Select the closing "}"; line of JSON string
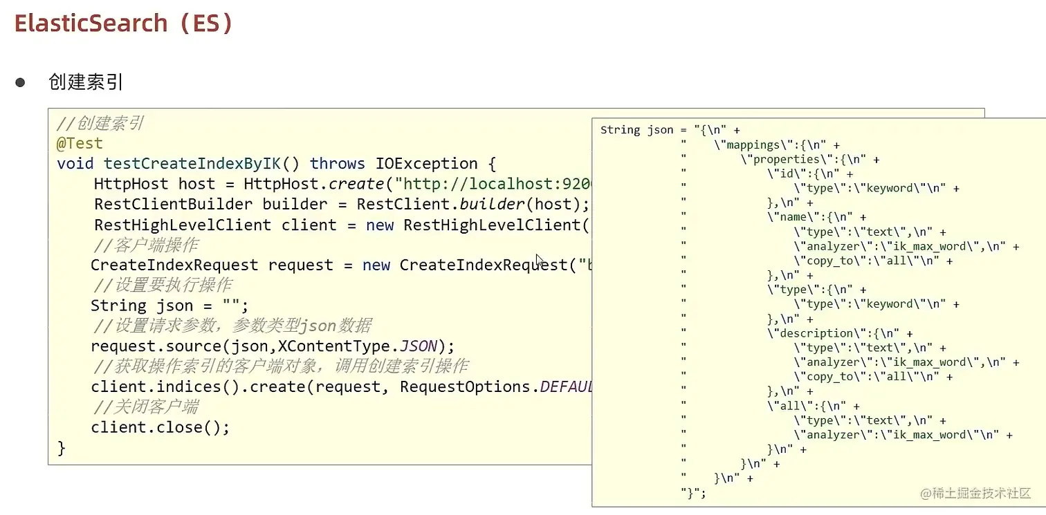Screen dimensions: 1046x515 [x=693, y=493]
